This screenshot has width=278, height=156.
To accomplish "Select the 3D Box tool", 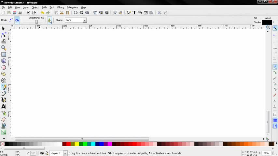I will click(x=4, y=61).
